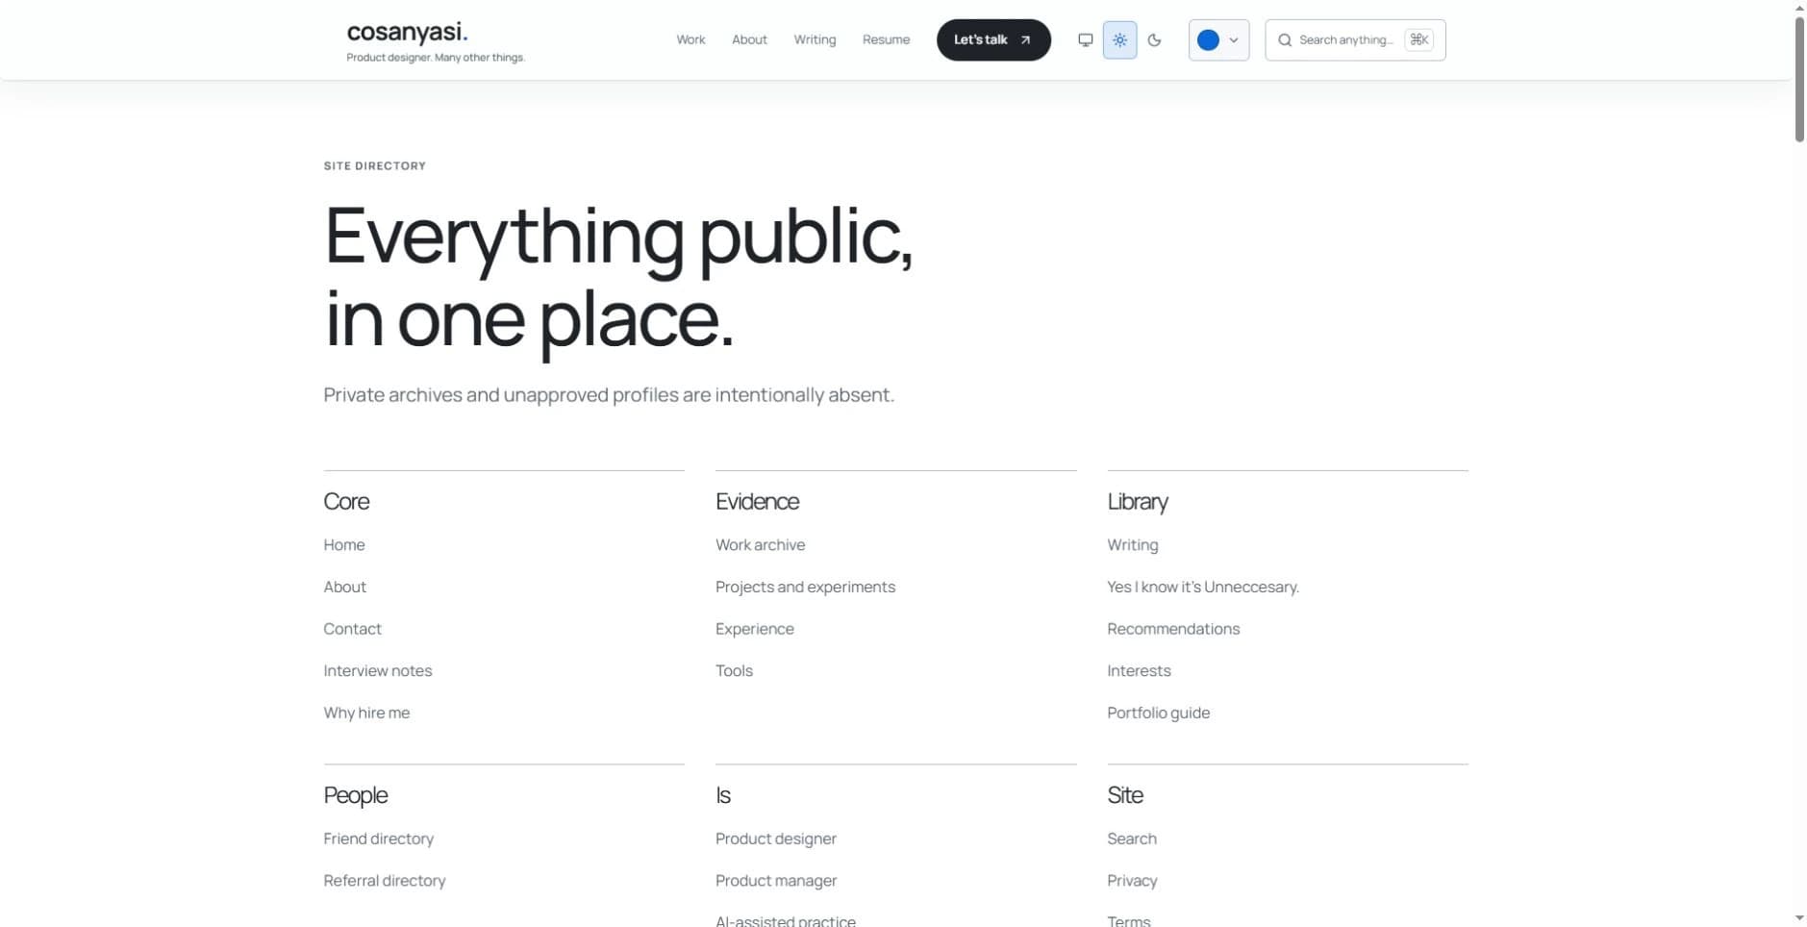Enable dark mode moon icon
This screenshot has height=927, width=1807.
click(x=1154, y=40)
